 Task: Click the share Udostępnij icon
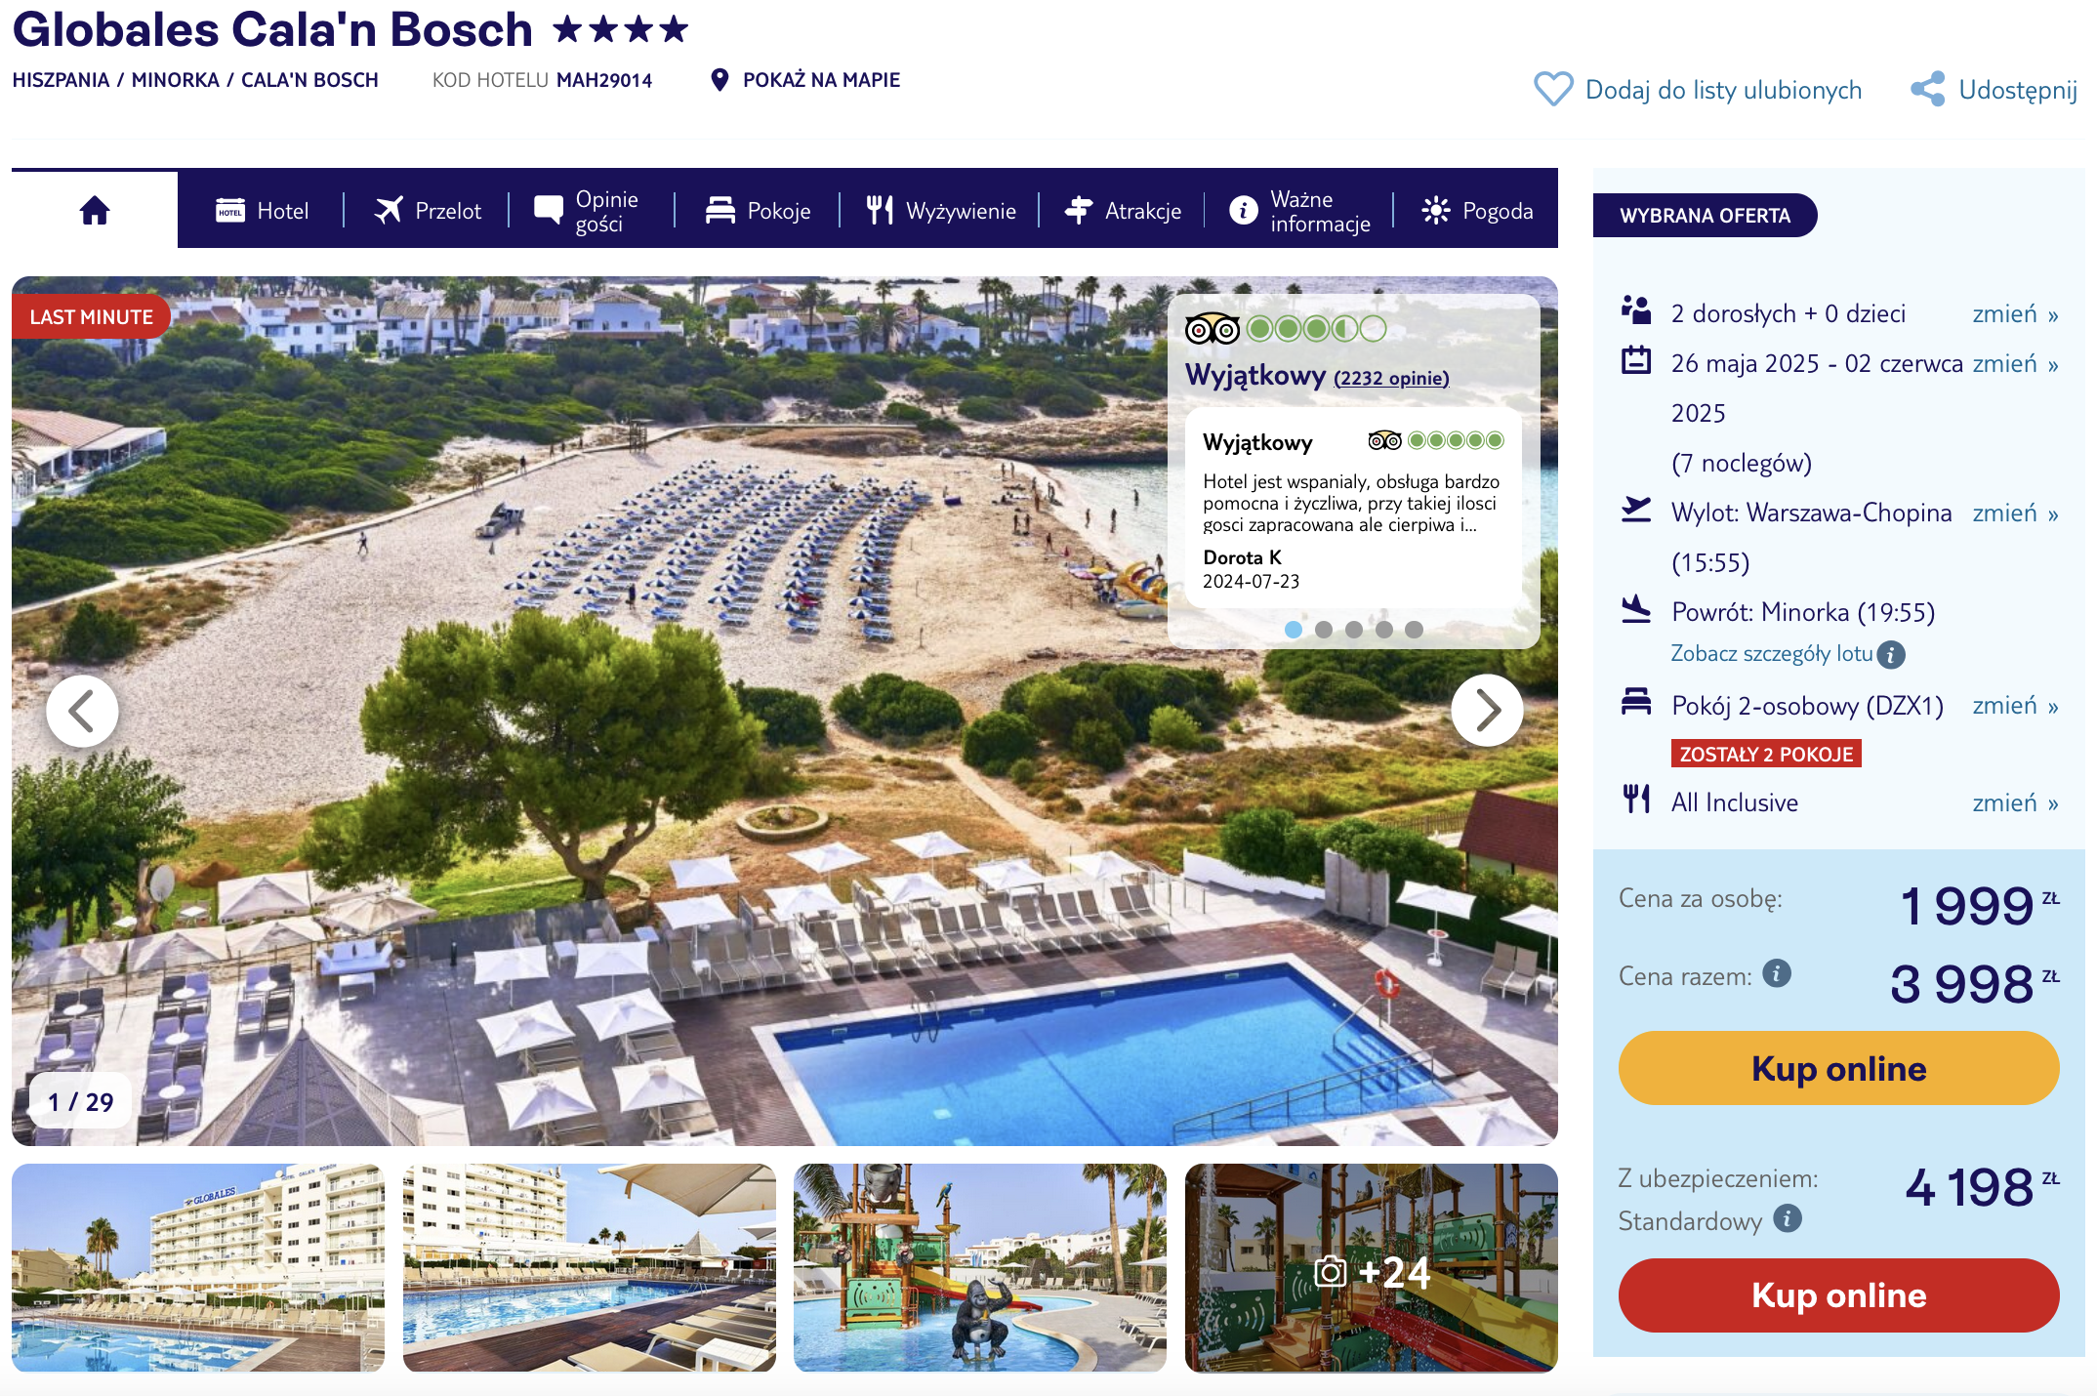point(1928,89)
